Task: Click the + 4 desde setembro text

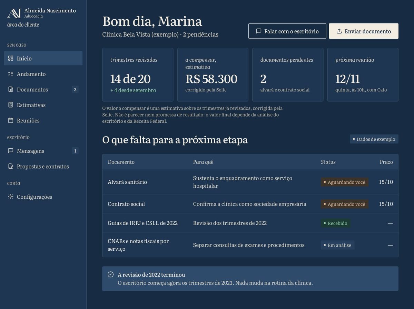Action: tap(133, 90)
